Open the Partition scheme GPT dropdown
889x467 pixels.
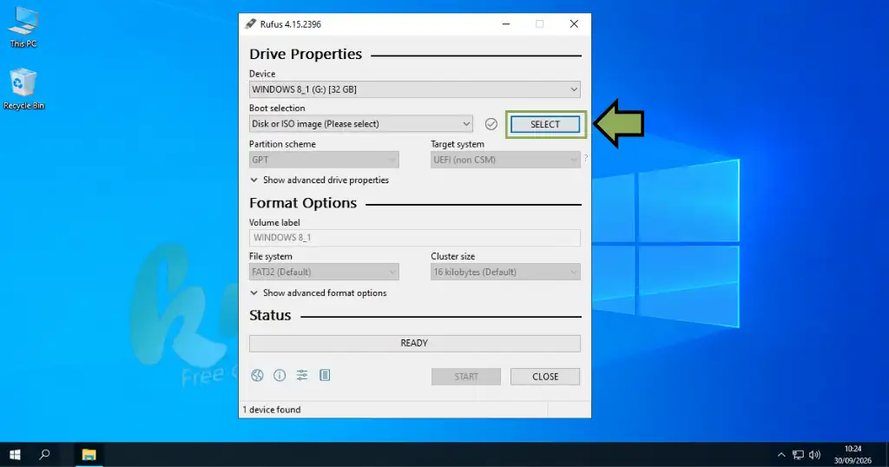(x=324, y=160)
